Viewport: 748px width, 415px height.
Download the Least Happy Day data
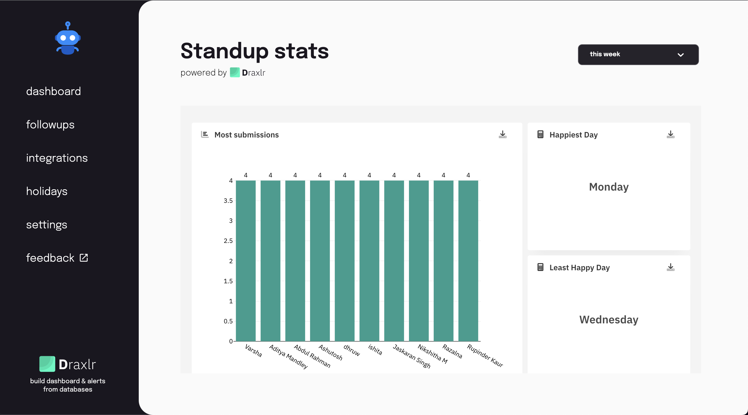pyautogui.click(x=671, y=267)
